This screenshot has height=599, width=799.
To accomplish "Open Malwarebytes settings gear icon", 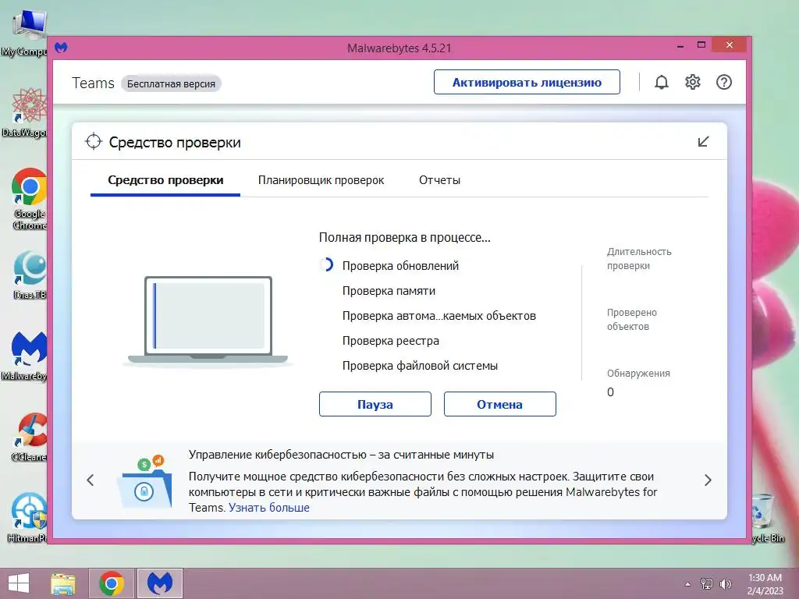I will [x=693, y=82].
